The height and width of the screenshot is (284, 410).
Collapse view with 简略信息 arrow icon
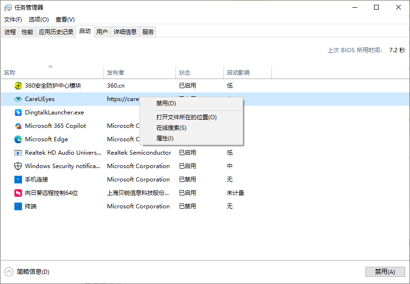[x=9, y=272]
